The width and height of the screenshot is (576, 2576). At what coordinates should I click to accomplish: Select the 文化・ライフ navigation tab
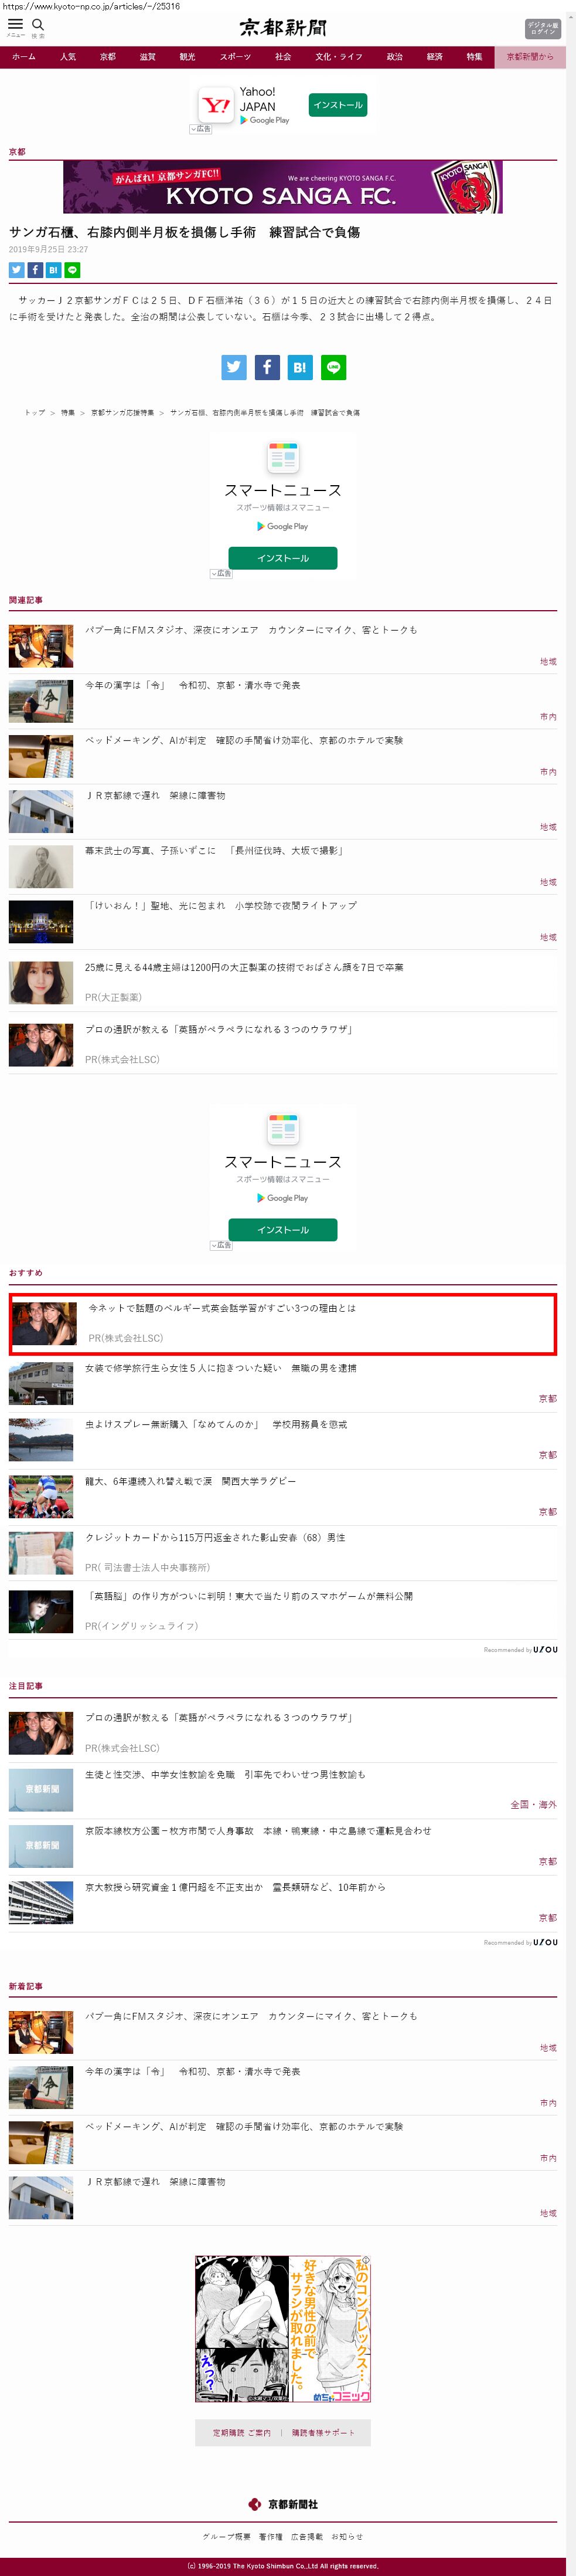[x=339, y=57]
